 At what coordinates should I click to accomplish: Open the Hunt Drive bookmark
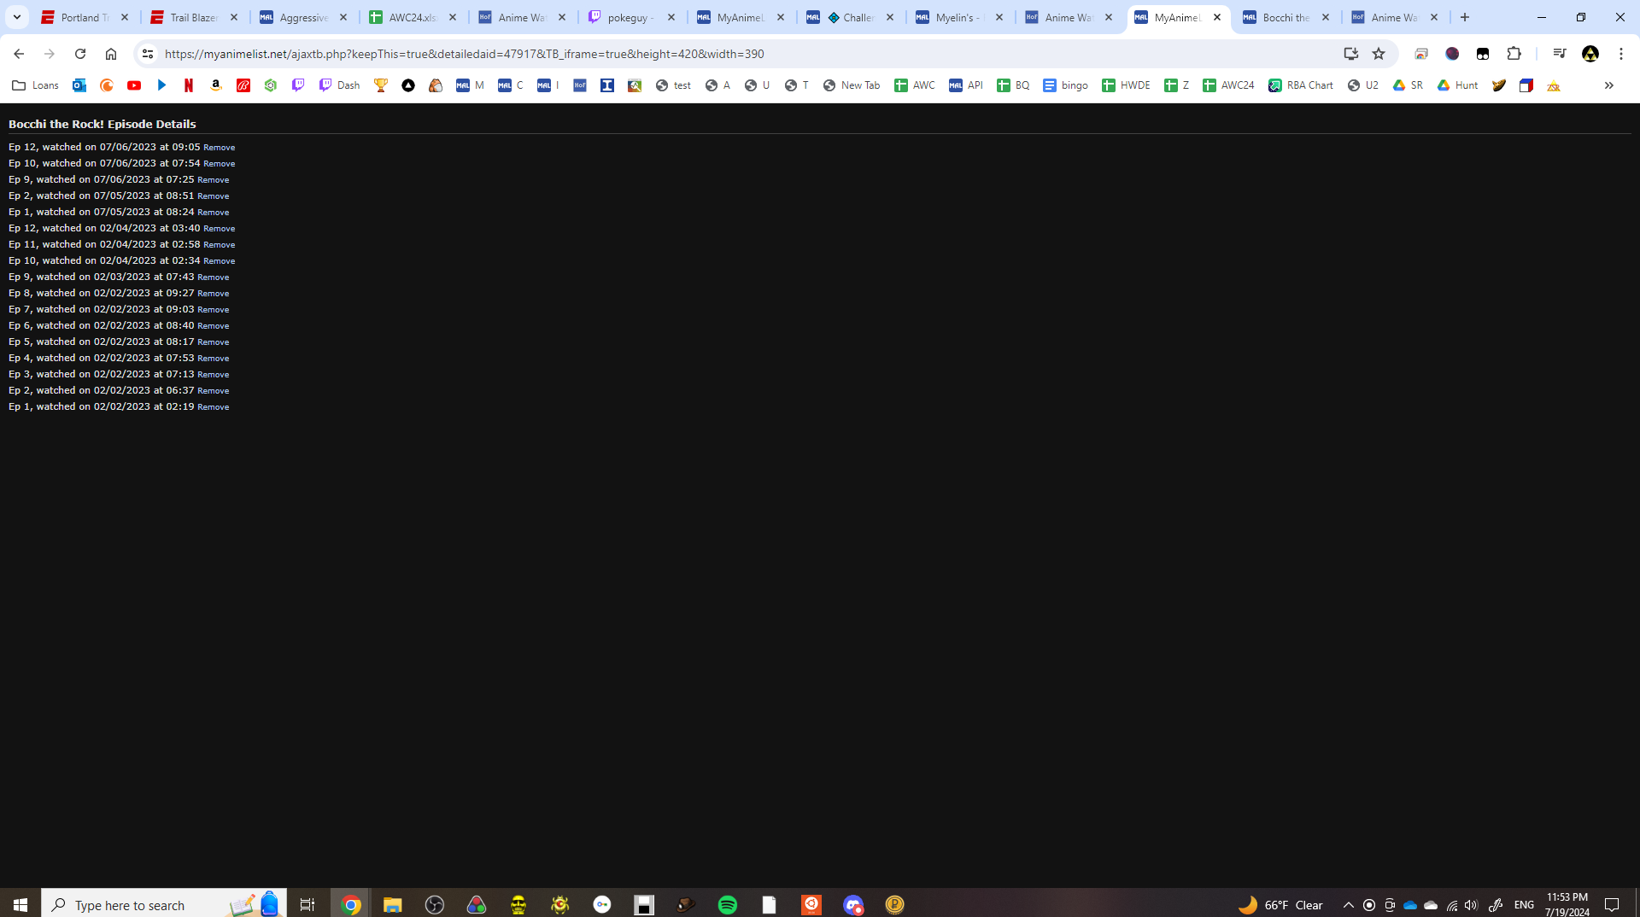(x=1458, y=85)
